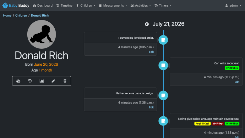Viewport: 245px width, 138px height.
Task: Go to Dashboard in navbar
Action: 43,5
